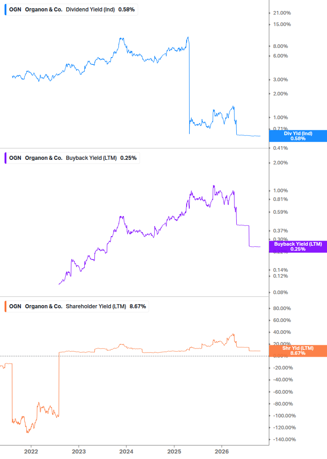Click the 0.08% tick on buyback yield axis
327x459 pixels.
click(x=280, y=292)
